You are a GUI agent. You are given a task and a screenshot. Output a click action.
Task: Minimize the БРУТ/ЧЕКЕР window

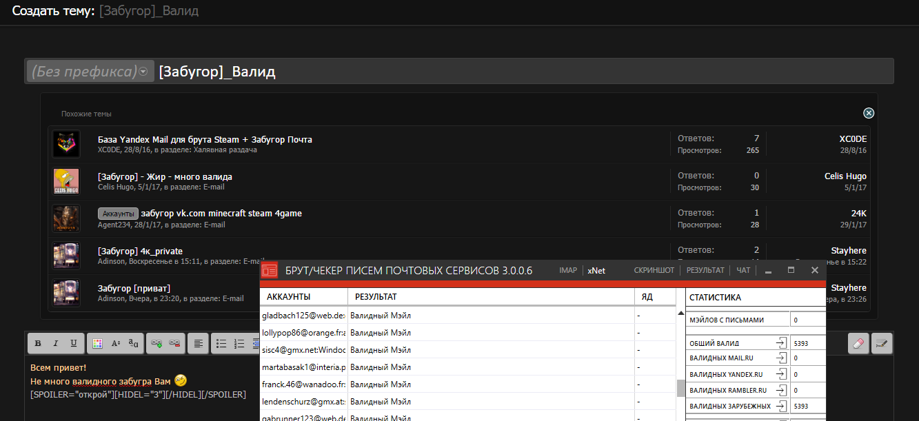768,271
